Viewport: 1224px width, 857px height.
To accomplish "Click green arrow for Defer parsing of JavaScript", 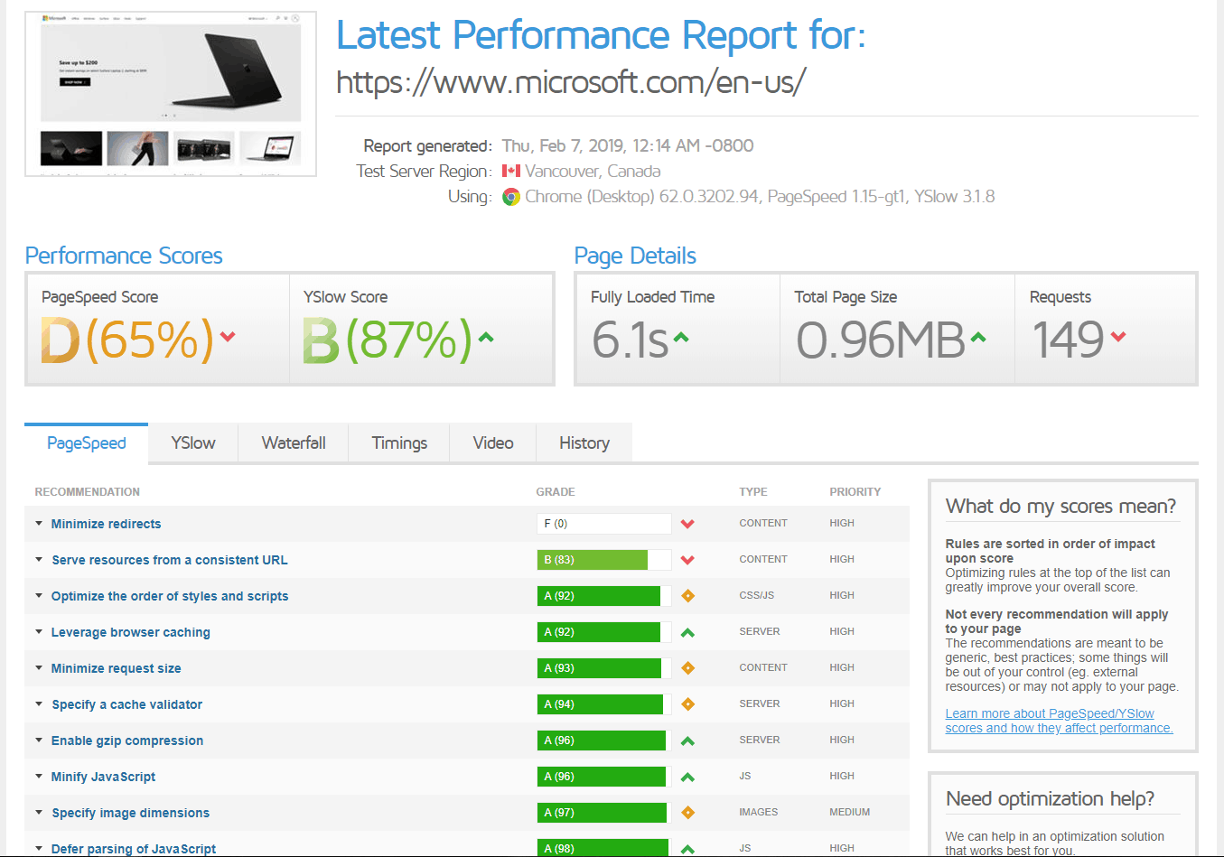I will tap(687, 849).
